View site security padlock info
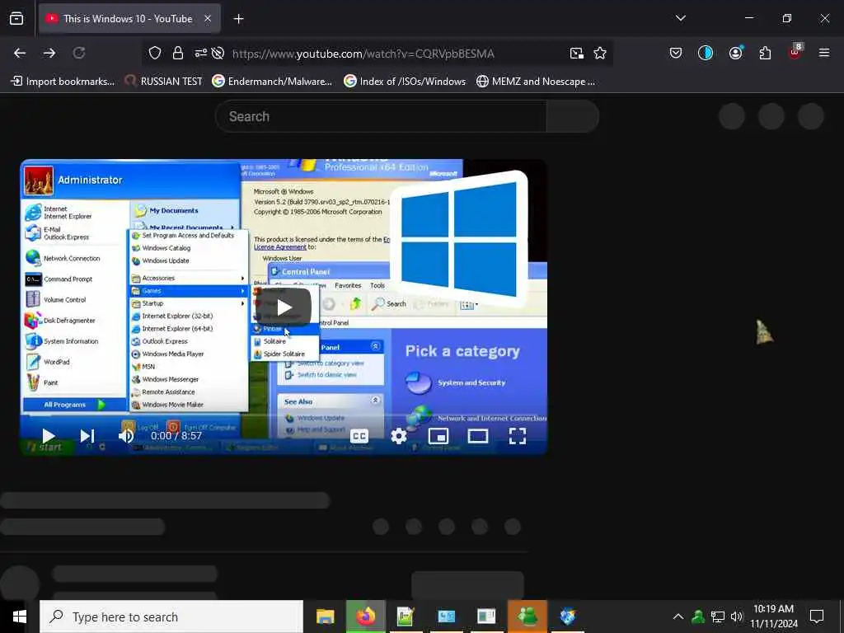Viewport: 844px width, 633px height. coord(178,53)
